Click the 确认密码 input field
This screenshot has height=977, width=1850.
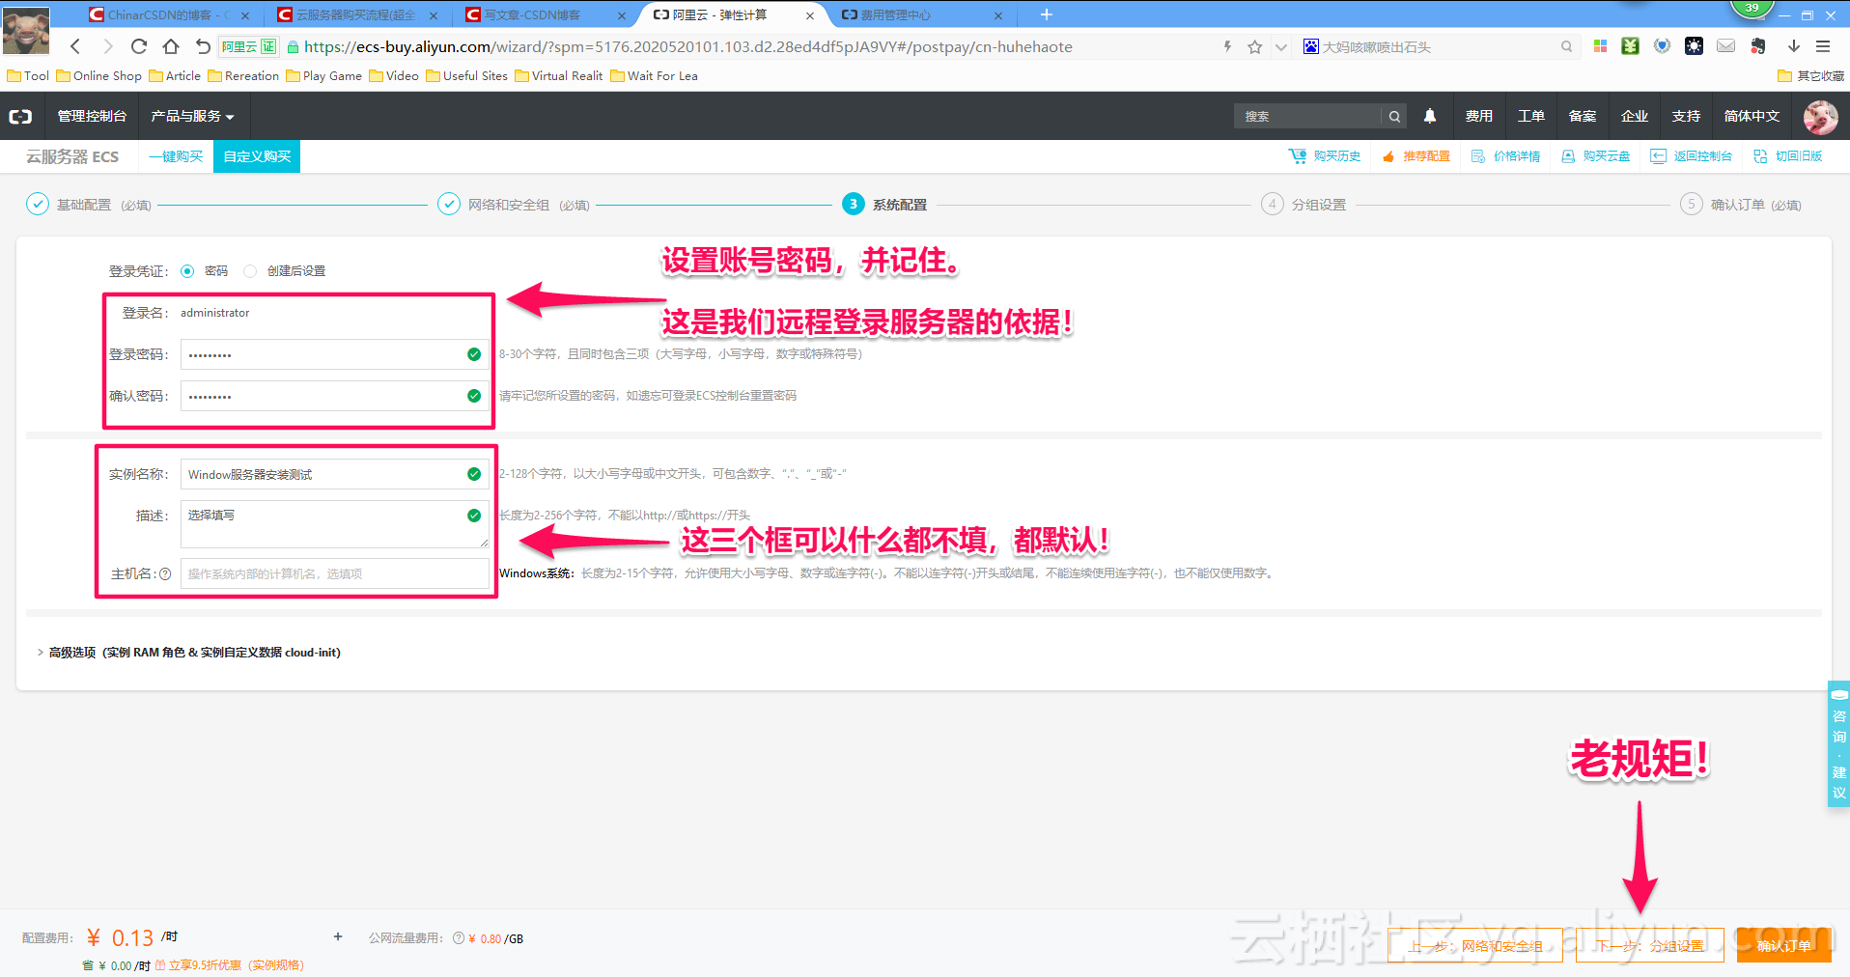334,396
